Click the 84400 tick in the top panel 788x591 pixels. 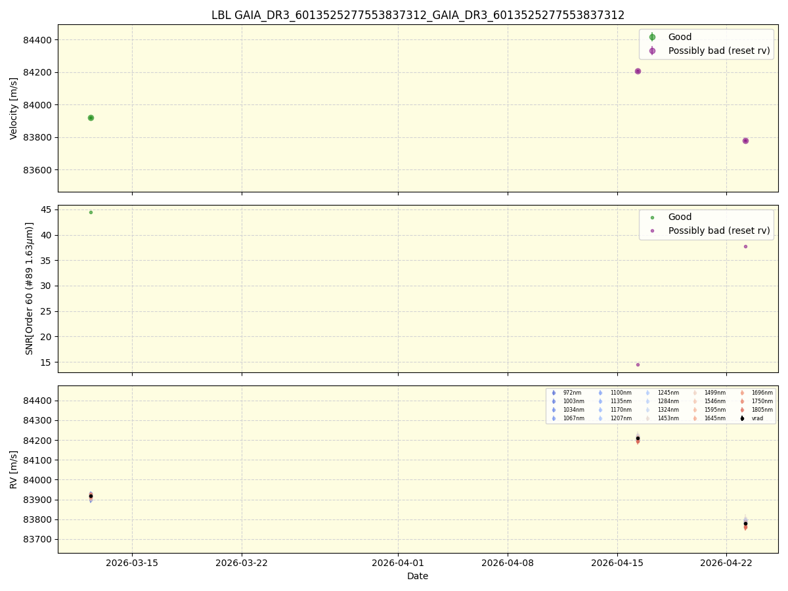[39, 40]
